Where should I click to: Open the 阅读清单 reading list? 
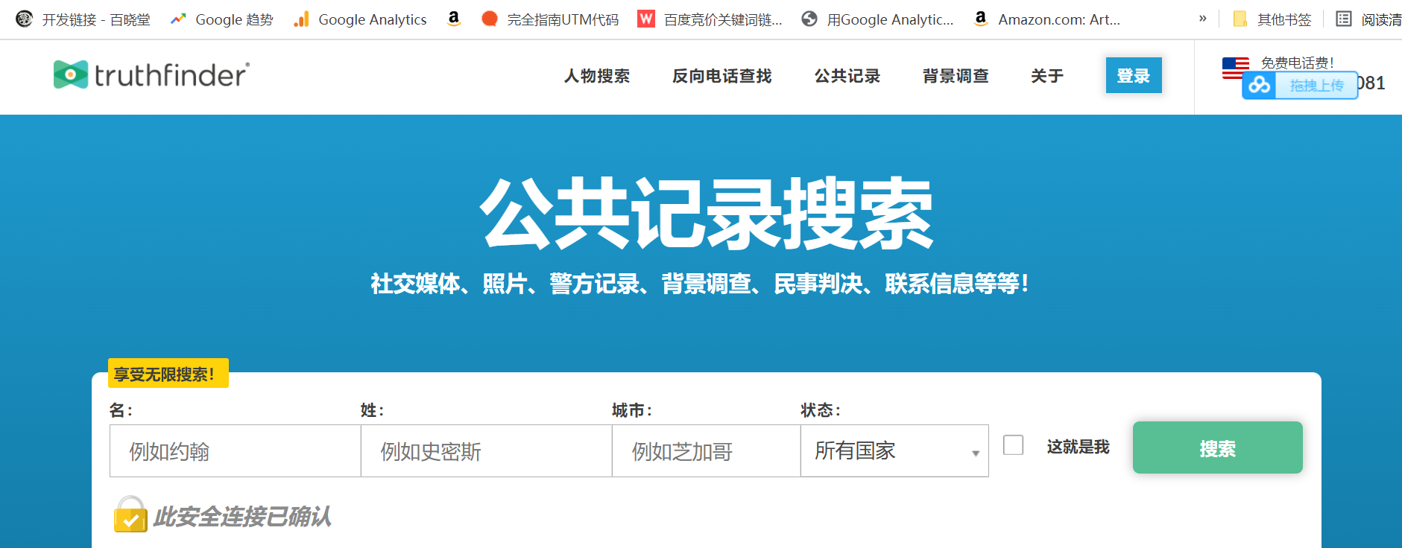[1368, 19]
